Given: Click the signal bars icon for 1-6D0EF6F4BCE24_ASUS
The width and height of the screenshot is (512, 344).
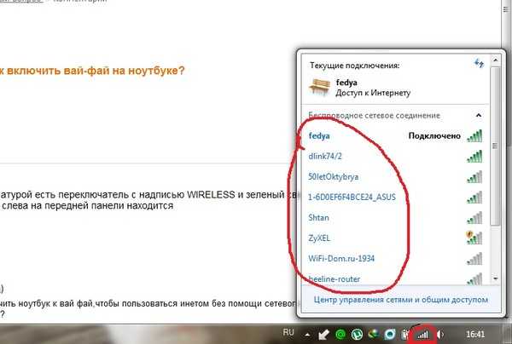Looking at the screenshot, I should [474, 198].
